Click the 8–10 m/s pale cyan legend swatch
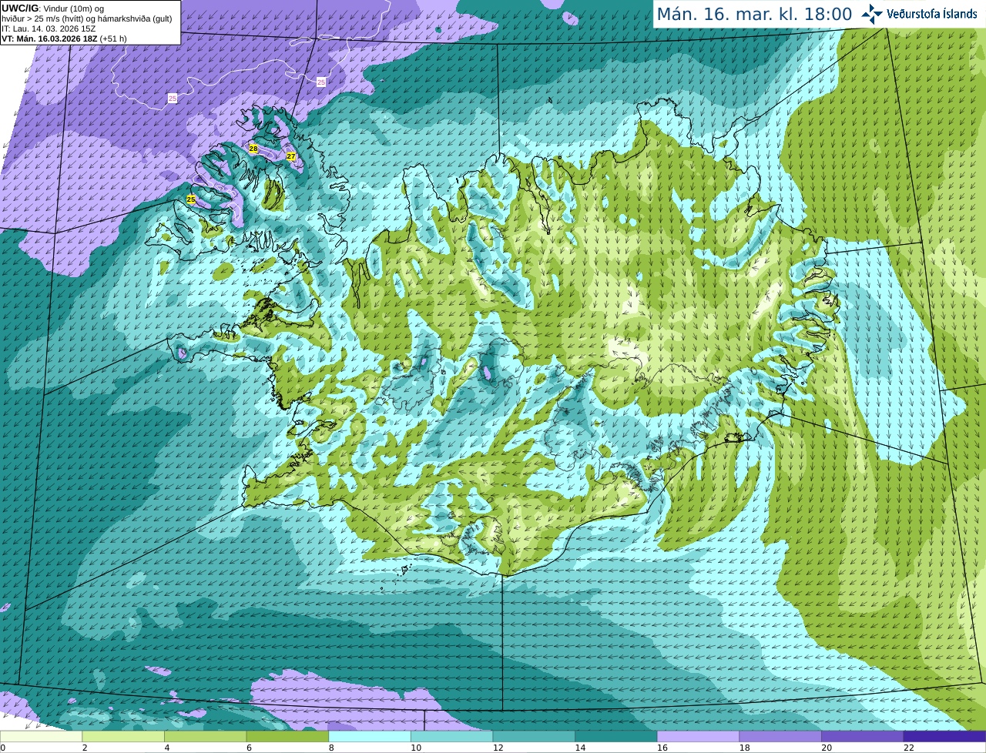The image size is (986, 753). (370, 736)
